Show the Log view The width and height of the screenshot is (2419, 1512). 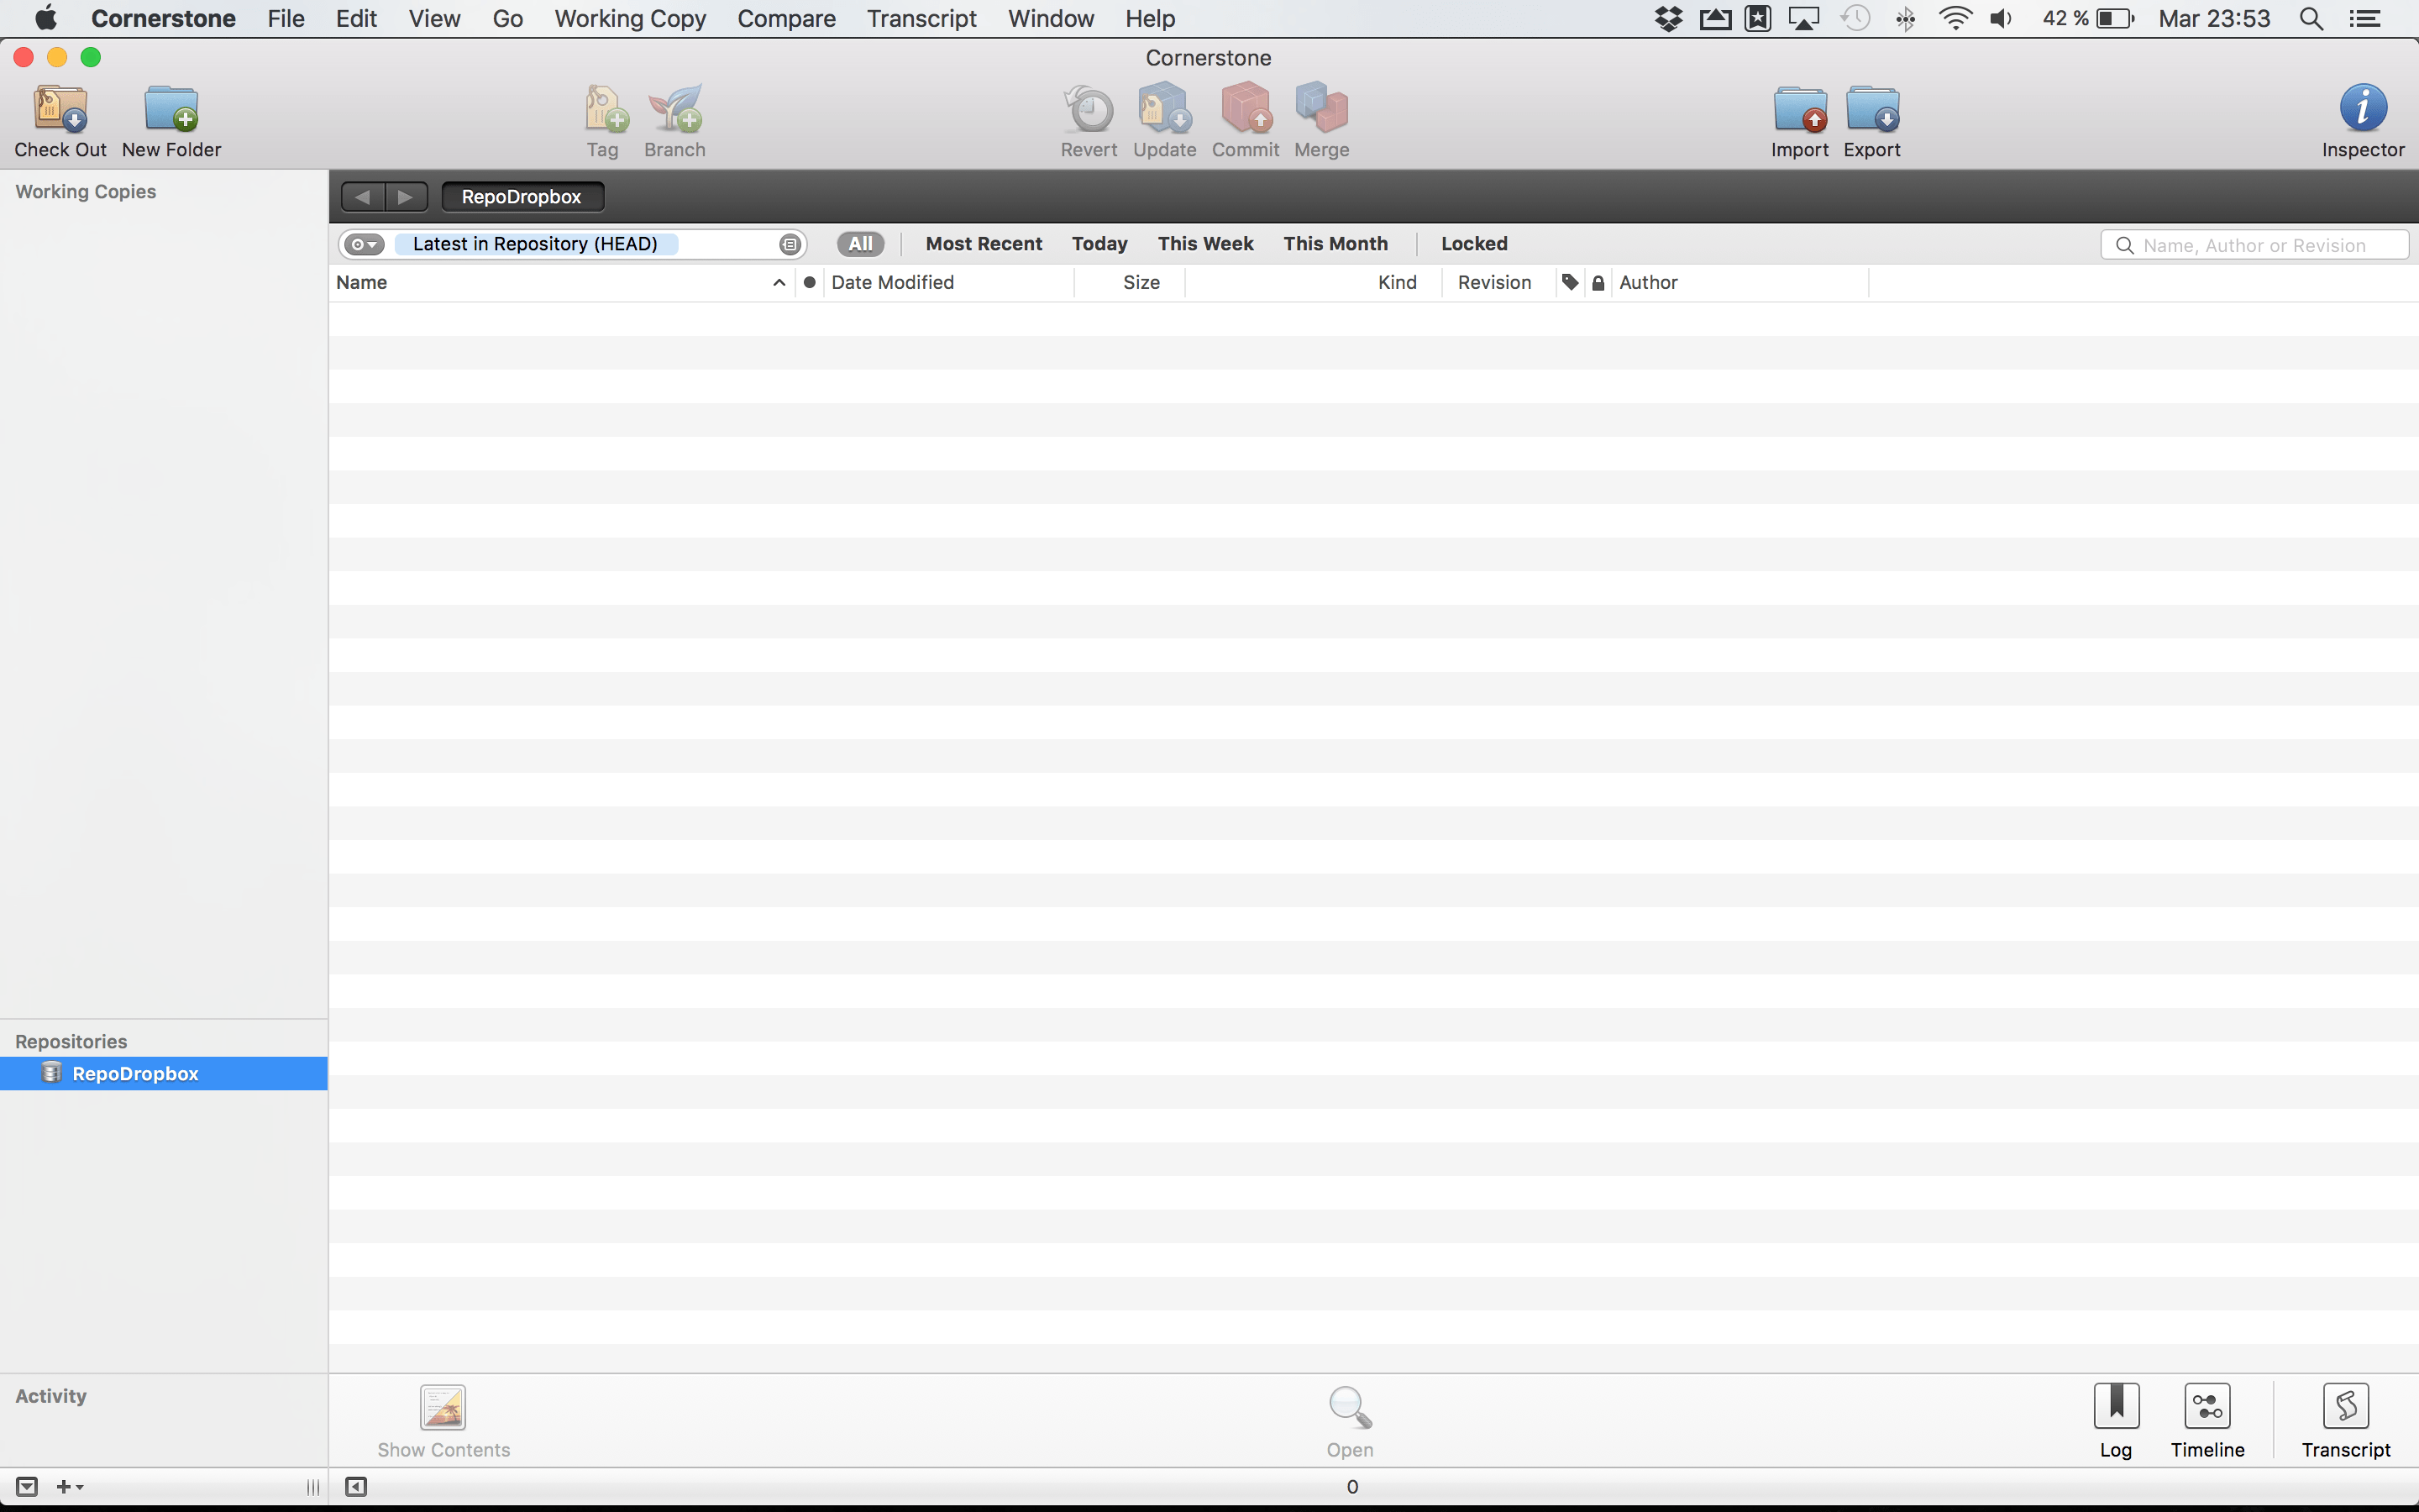click(x=2116, y=1406)
